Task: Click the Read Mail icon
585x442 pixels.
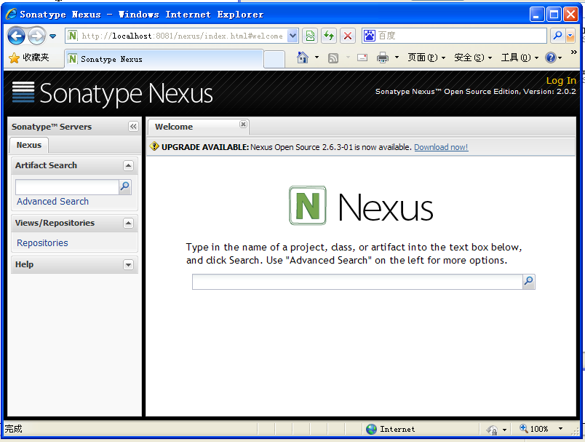Action: tap(362, 58)
